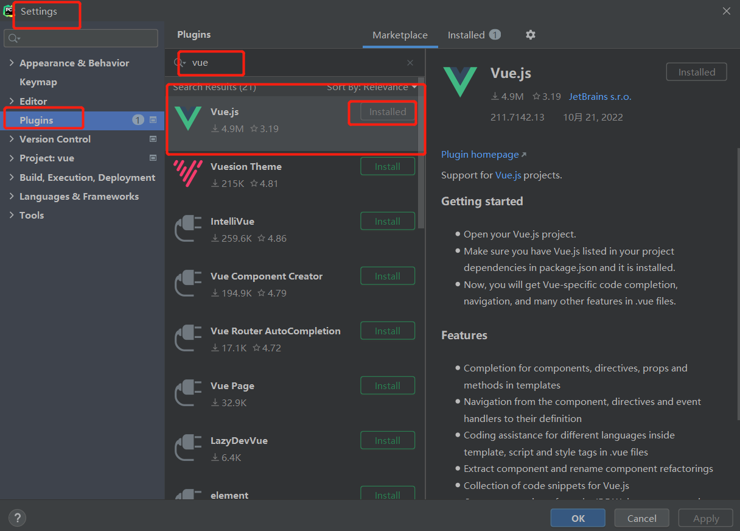Click the large Vue.js logo in details
Screen dimensions: 740x531
(460, 82)
